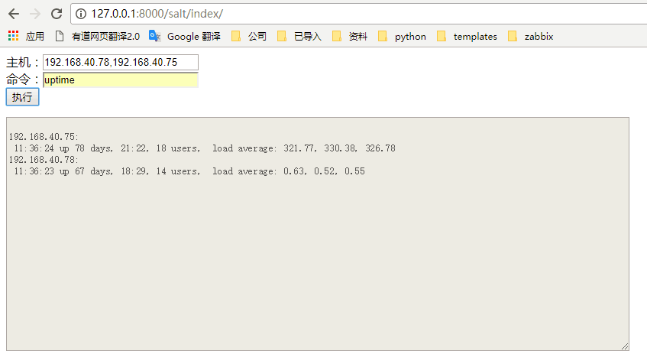The image size is (647, 364).
Task: Click the browser forward arrow
Action: click(x=35, y=14)
